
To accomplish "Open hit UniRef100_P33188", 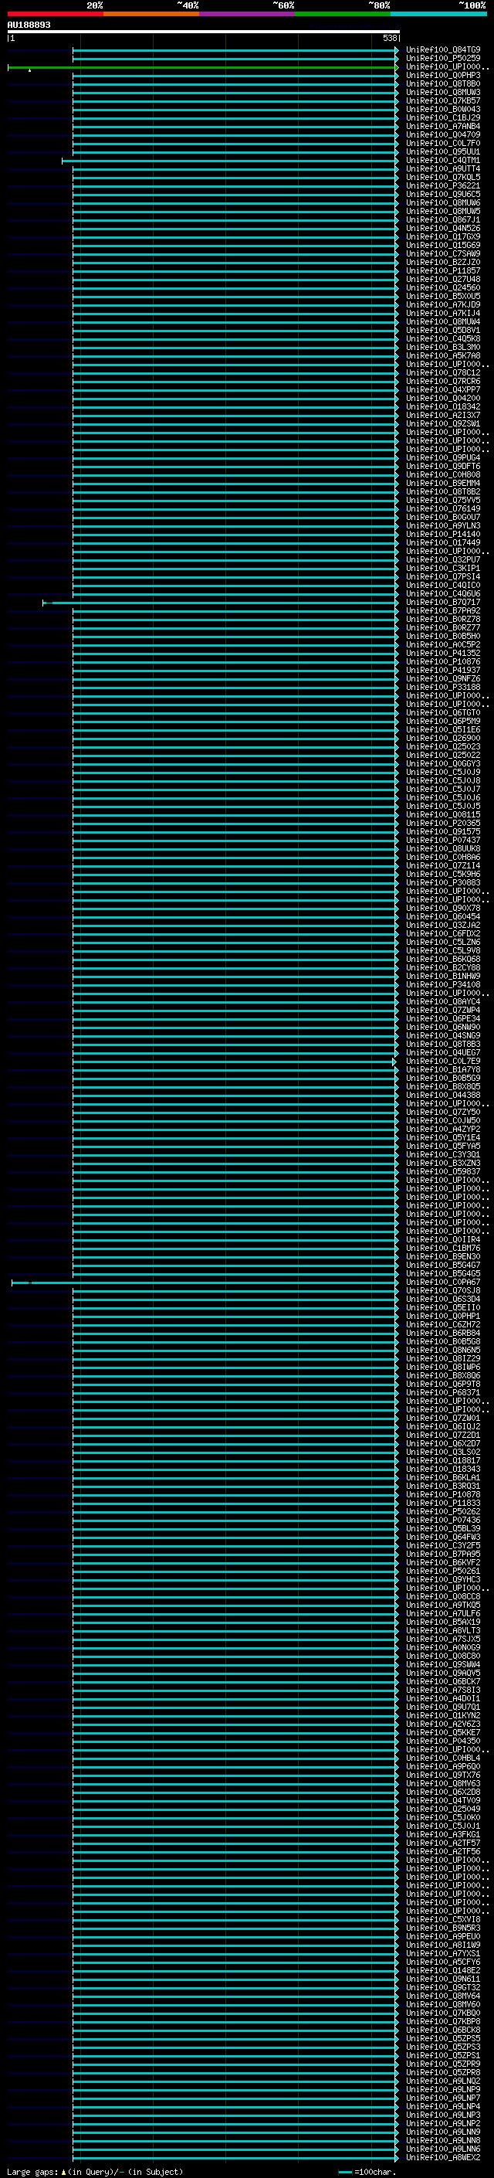I will (x=442, y=688).
